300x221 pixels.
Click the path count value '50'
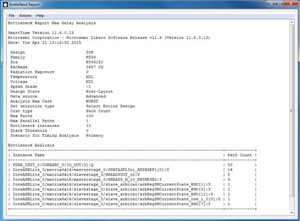coord(230,165)
